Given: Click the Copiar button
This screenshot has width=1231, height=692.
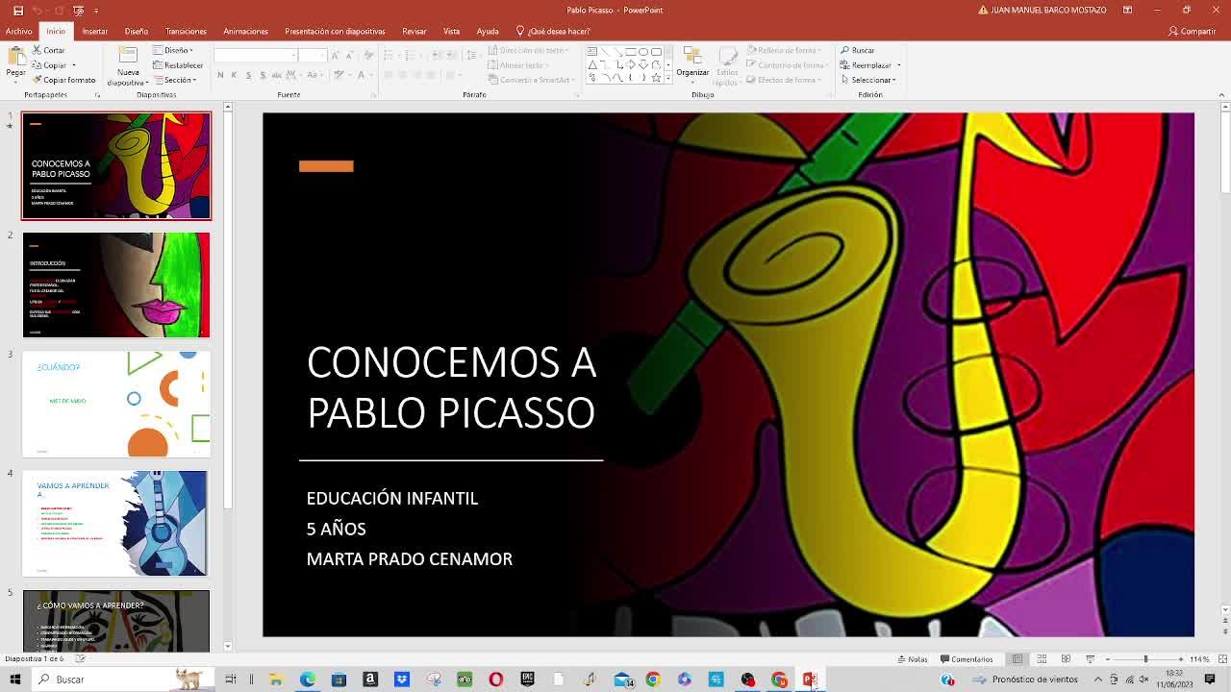Looking at the screenshot, I should 48,65.
